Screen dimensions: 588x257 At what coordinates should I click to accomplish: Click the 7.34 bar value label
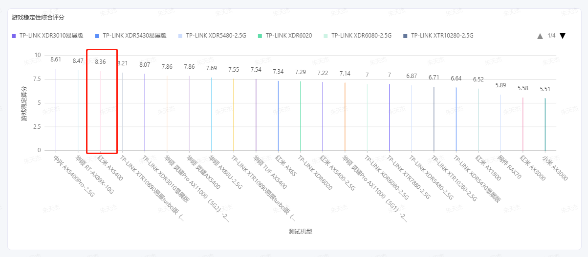[x=278, y=72]
